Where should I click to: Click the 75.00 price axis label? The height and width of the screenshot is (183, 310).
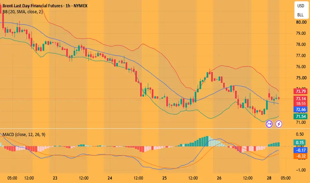coord(301,78)
